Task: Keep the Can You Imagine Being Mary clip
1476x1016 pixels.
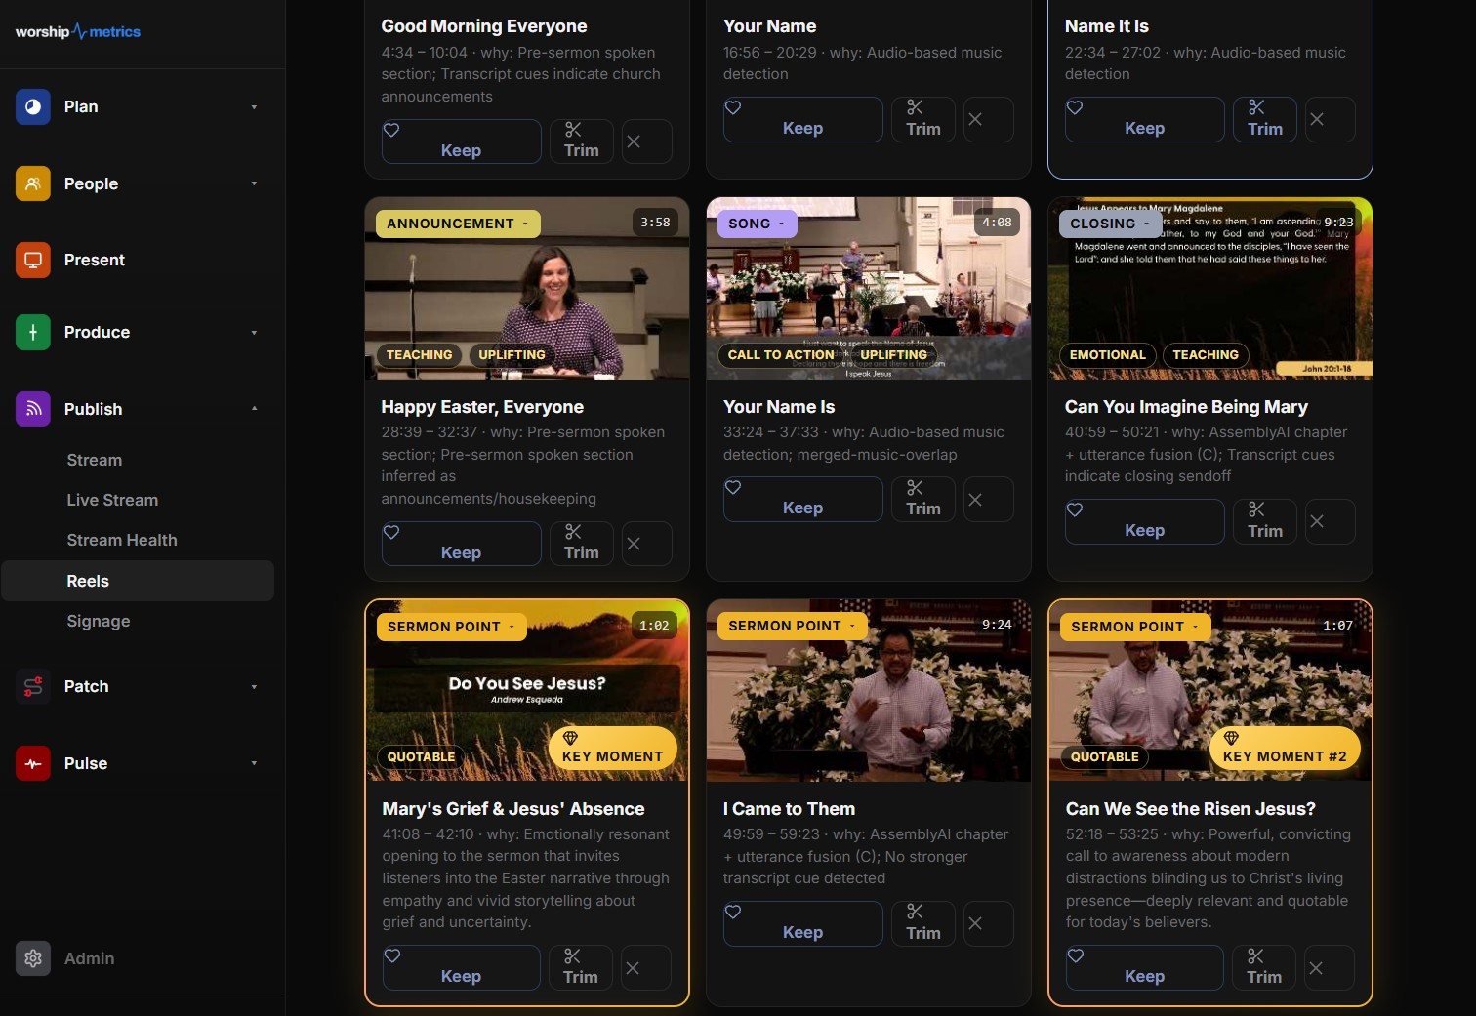Action: pos(1144,521)
